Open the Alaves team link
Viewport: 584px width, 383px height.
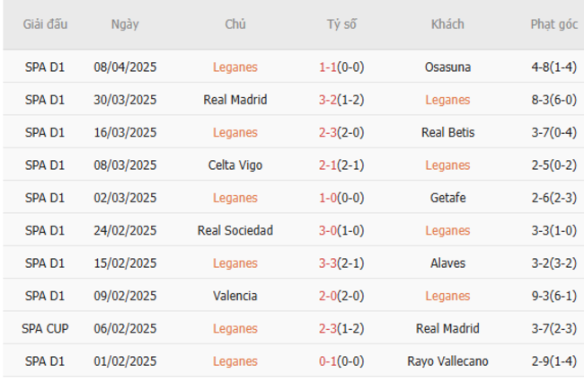coord(447,263)
